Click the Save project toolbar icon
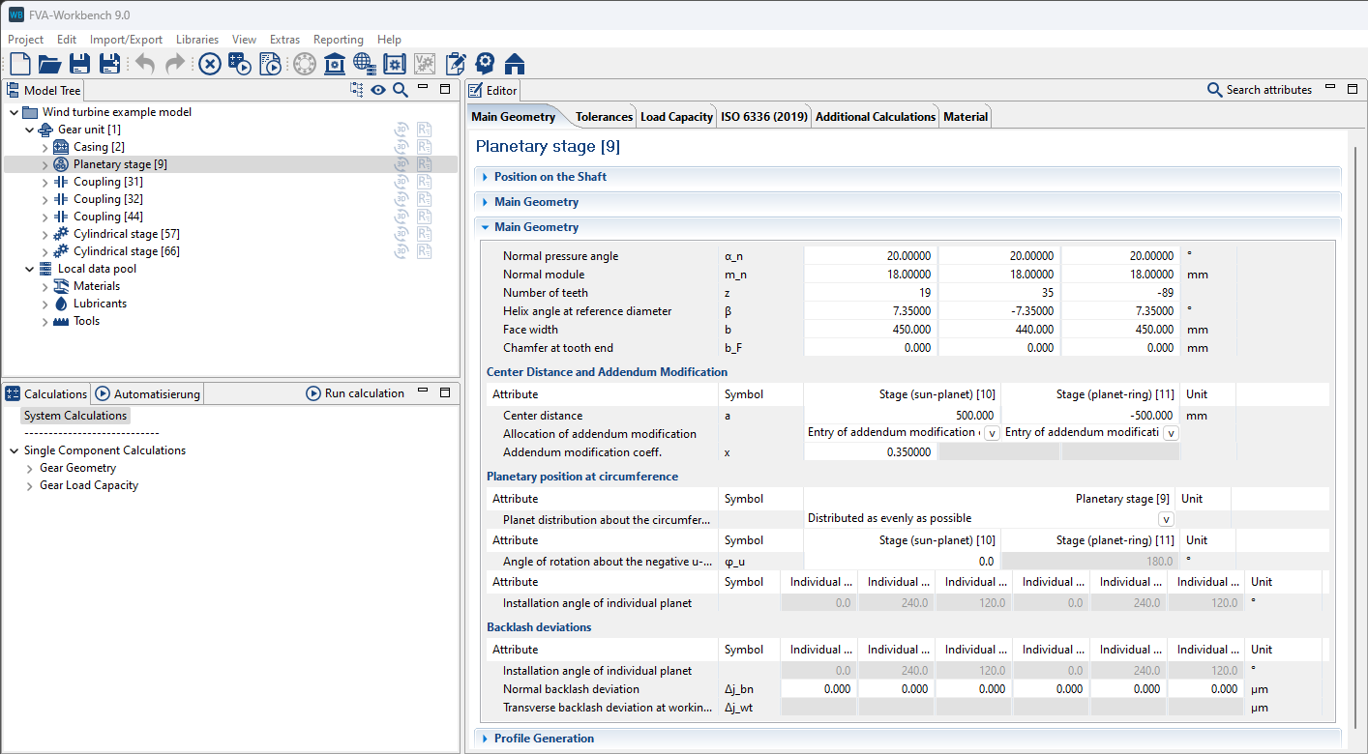The height and width of the screenshot is (754, 1368). (x=79, y=64)
